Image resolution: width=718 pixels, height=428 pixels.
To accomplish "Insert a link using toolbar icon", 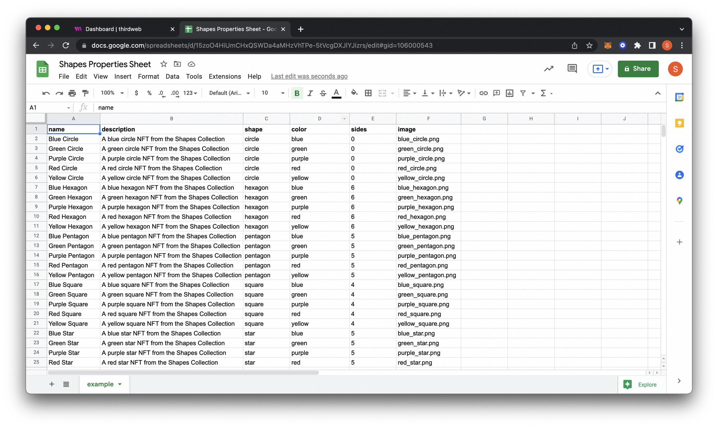I will tap(483, 93).
